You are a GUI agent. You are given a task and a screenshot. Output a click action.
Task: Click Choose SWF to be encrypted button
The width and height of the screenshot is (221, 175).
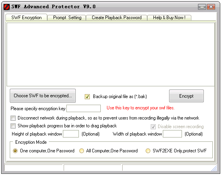coord(43,96)
